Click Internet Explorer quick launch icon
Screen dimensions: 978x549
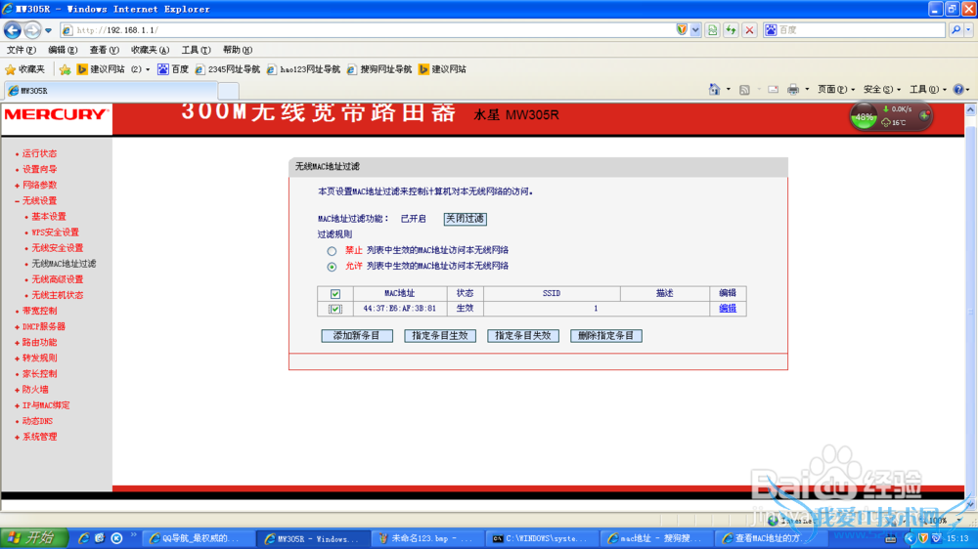(x=83, y=538)
